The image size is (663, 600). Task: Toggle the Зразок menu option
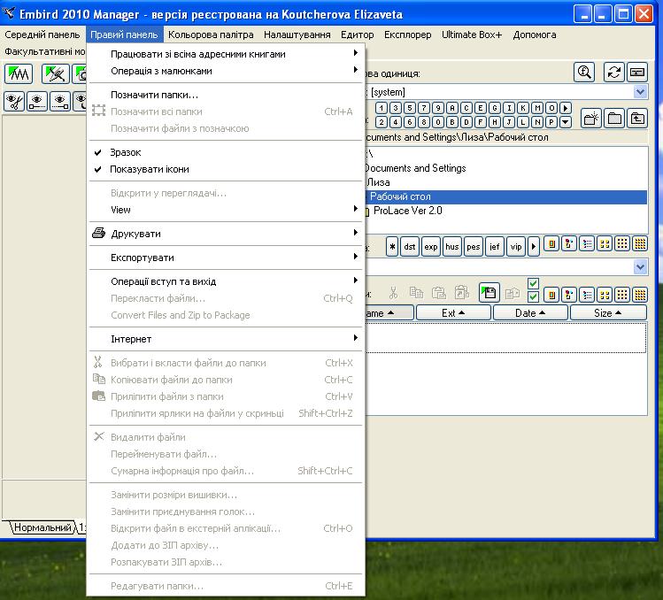[126, 152]
